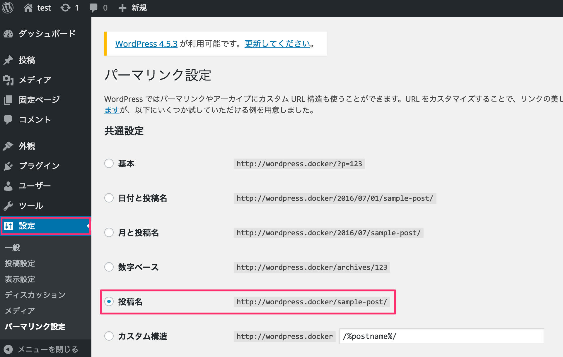Go to メディア settings submenu item
The width and height of the screenshot is (563, 357).
click(20, 311)
